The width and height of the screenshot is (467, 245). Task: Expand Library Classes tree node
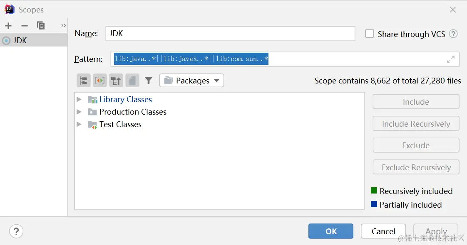click(x=79, y=100)
